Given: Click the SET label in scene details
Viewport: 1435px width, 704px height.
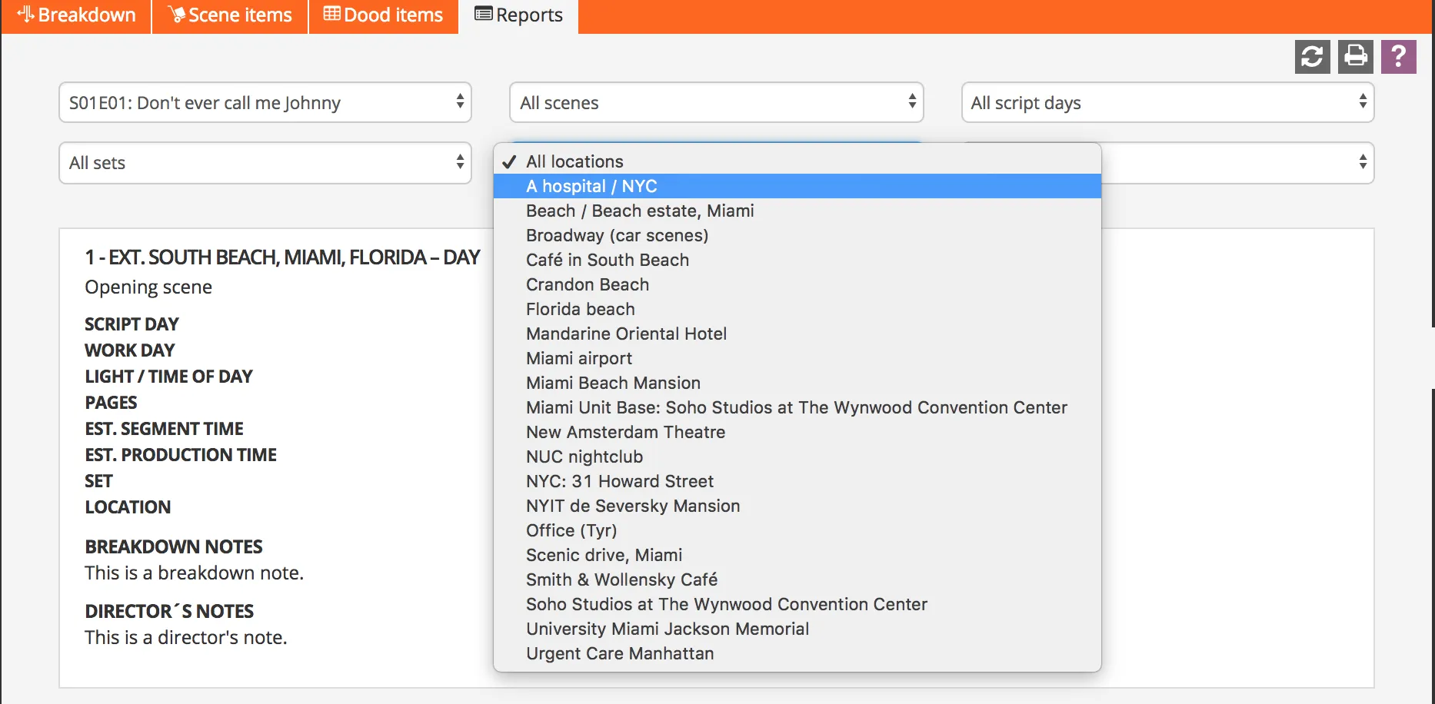Looking at the screenshot, I should 98,481.
